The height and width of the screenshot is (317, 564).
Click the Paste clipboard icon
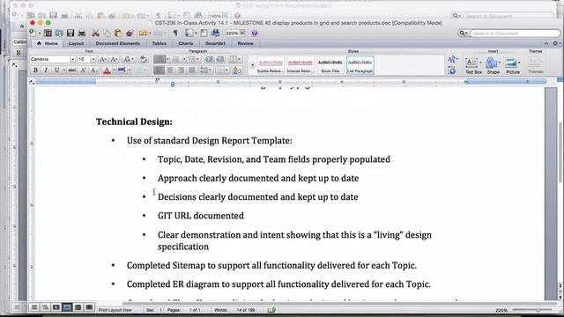118,33
